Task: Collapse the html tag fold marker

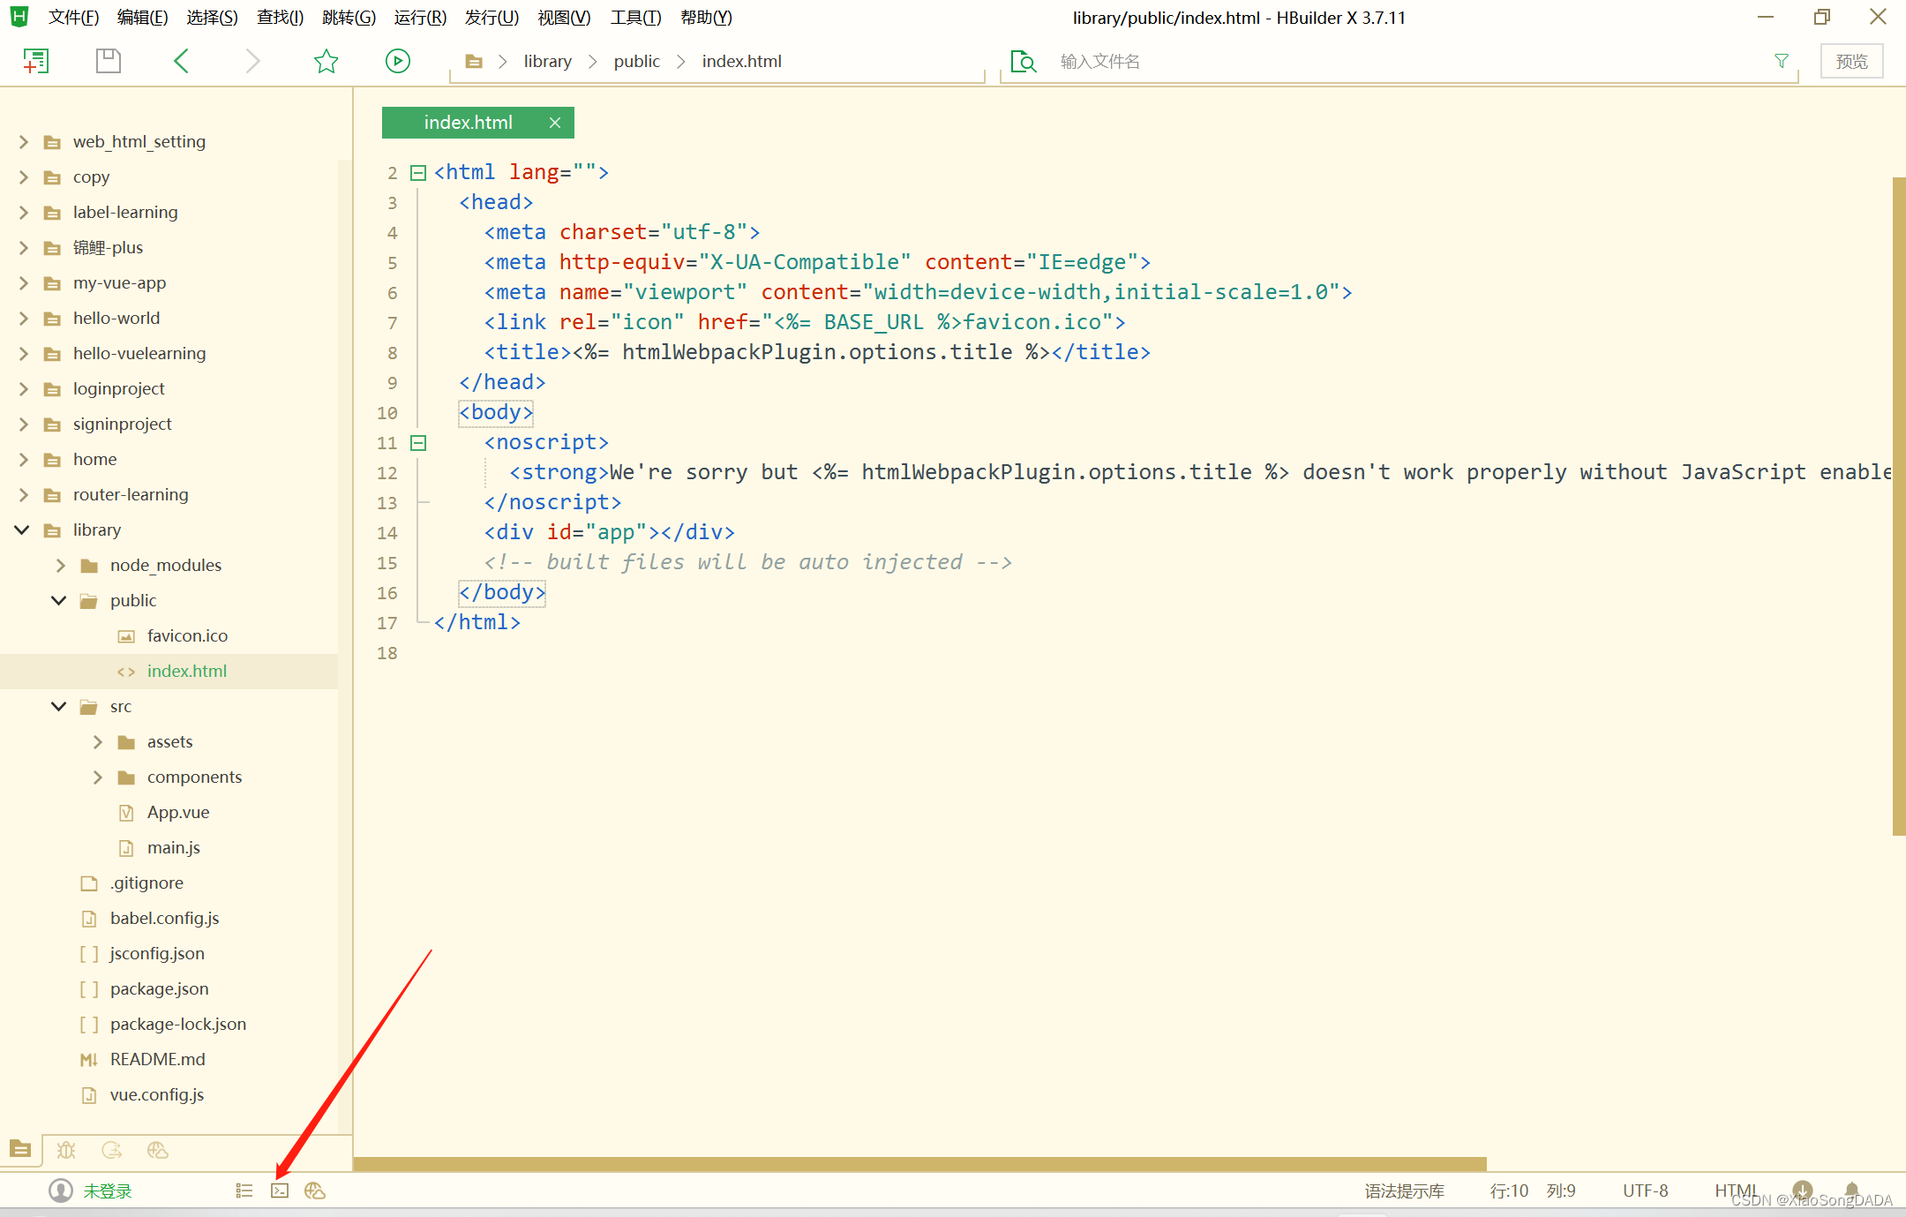Action: click(418, 172)
